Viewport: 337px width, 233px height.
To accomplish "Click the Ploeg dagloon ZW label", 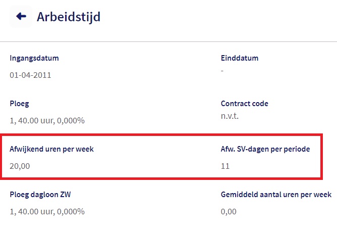I will [x=43, y=195].
